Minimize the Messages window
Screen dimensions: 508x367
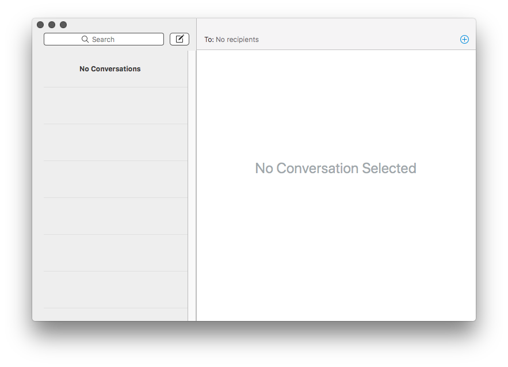51,25
